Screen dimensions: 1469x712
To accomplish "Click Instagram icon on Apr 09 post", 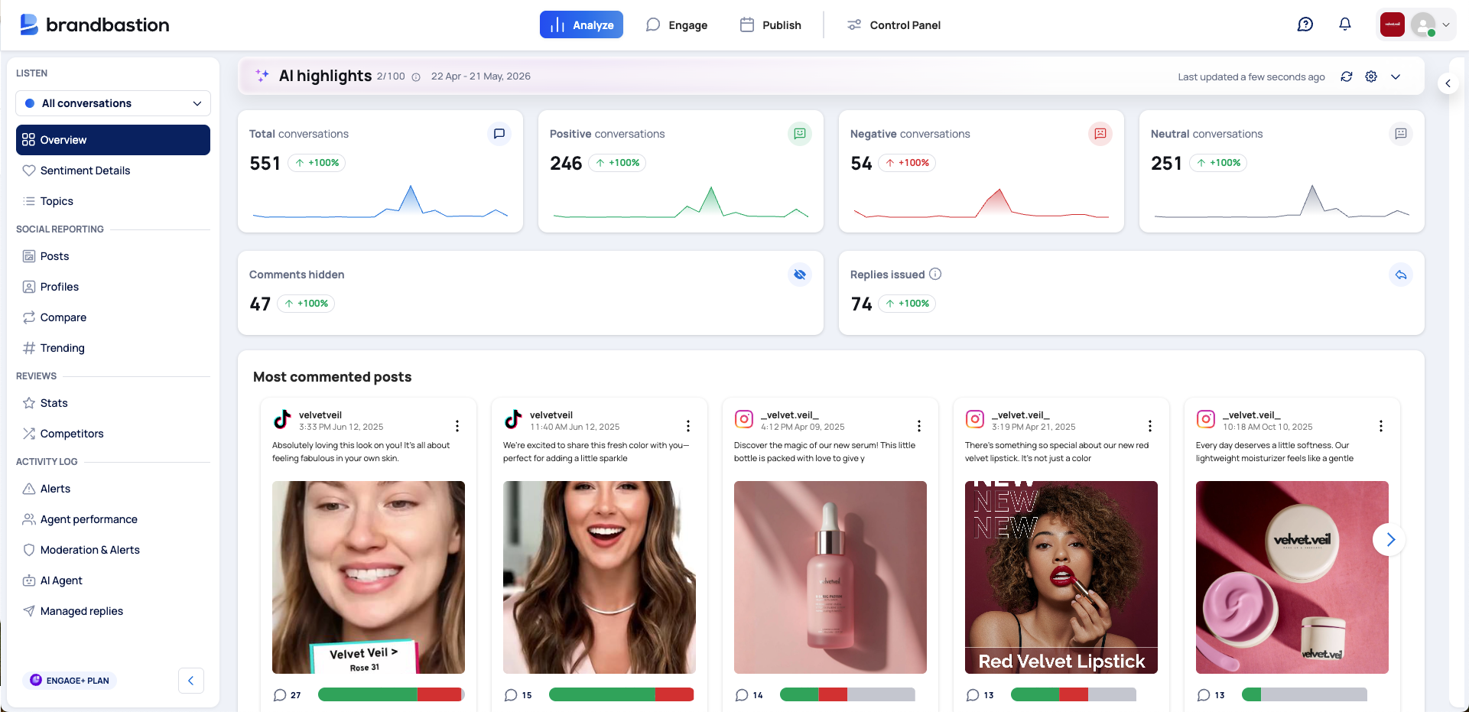I will click(744, 419).
